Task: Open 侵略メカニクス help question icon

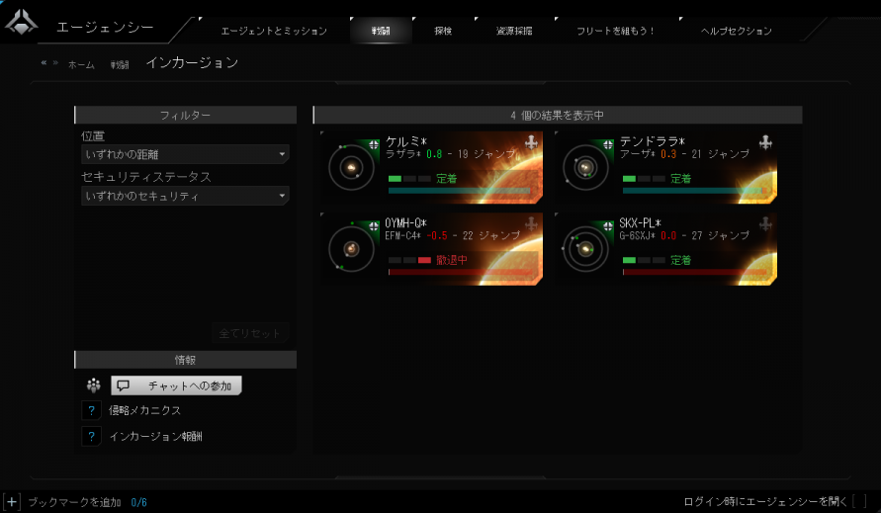Action: pyautogui.click(x=91, y=410)
